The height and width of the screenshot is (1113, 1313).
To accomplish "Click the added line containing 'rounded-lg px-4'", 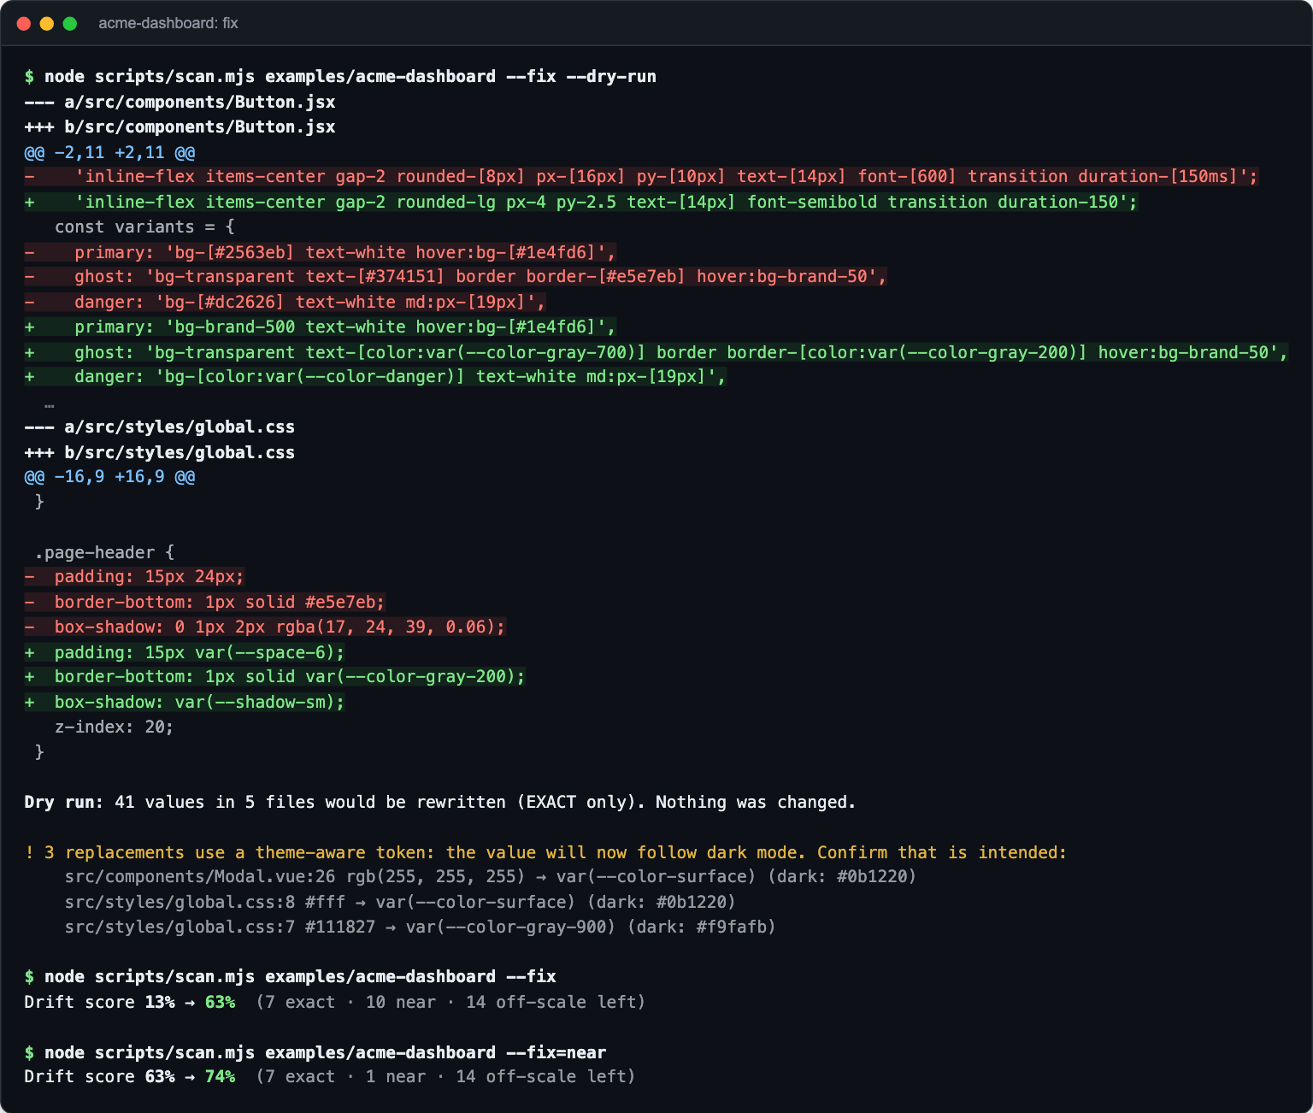I will [x=581, y=203].
